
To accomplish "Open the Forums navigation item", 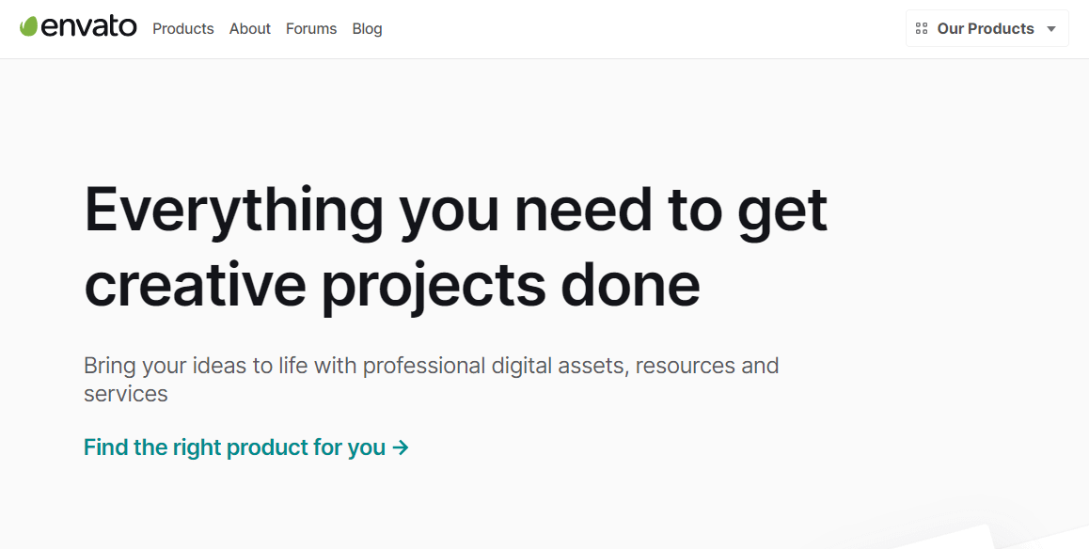I will tap(311, 29).
